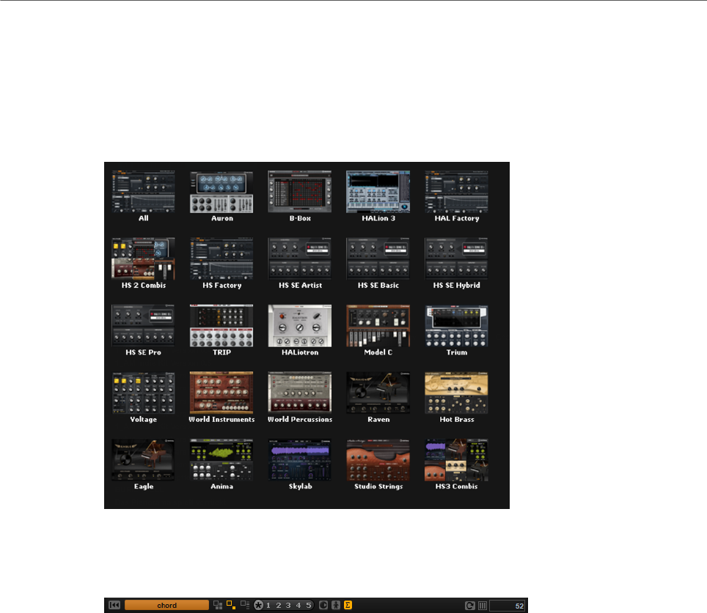Pick the B-Box drum instrument icon
The width and height of the screenshot is (707, 613).
coord(300,191)
